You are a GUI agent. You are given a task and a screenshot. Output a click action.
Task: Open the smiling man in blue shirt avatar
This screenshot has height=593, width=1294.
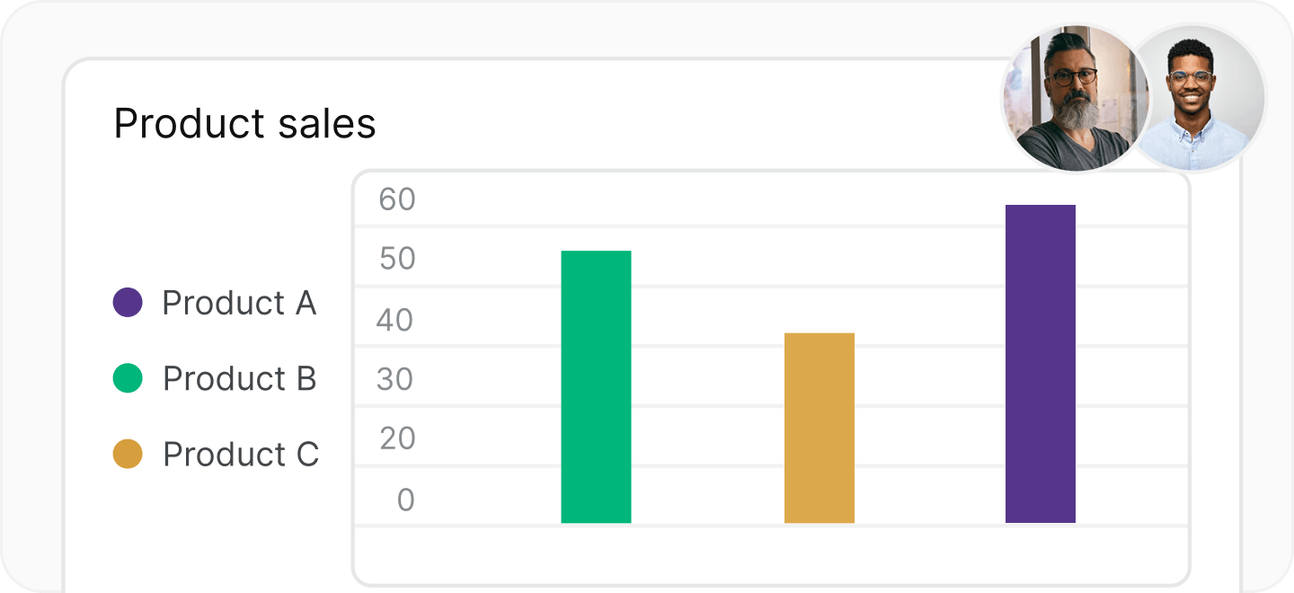(1195, 97)
